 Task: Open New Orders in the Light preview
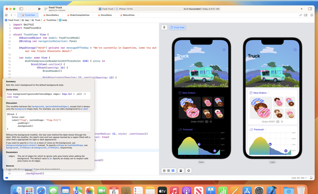(259, 93)
